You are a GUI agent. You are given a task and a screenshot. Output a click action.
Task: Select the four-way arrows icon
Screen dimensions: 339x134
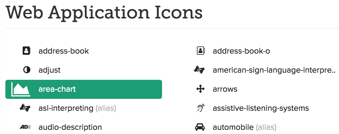pos(200,89)
